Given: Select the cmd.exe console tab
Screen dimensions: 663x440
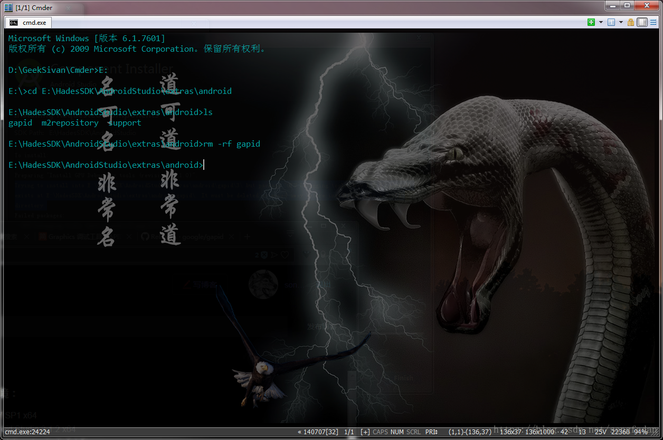Looking at the screenshot, I should (28, 23).
